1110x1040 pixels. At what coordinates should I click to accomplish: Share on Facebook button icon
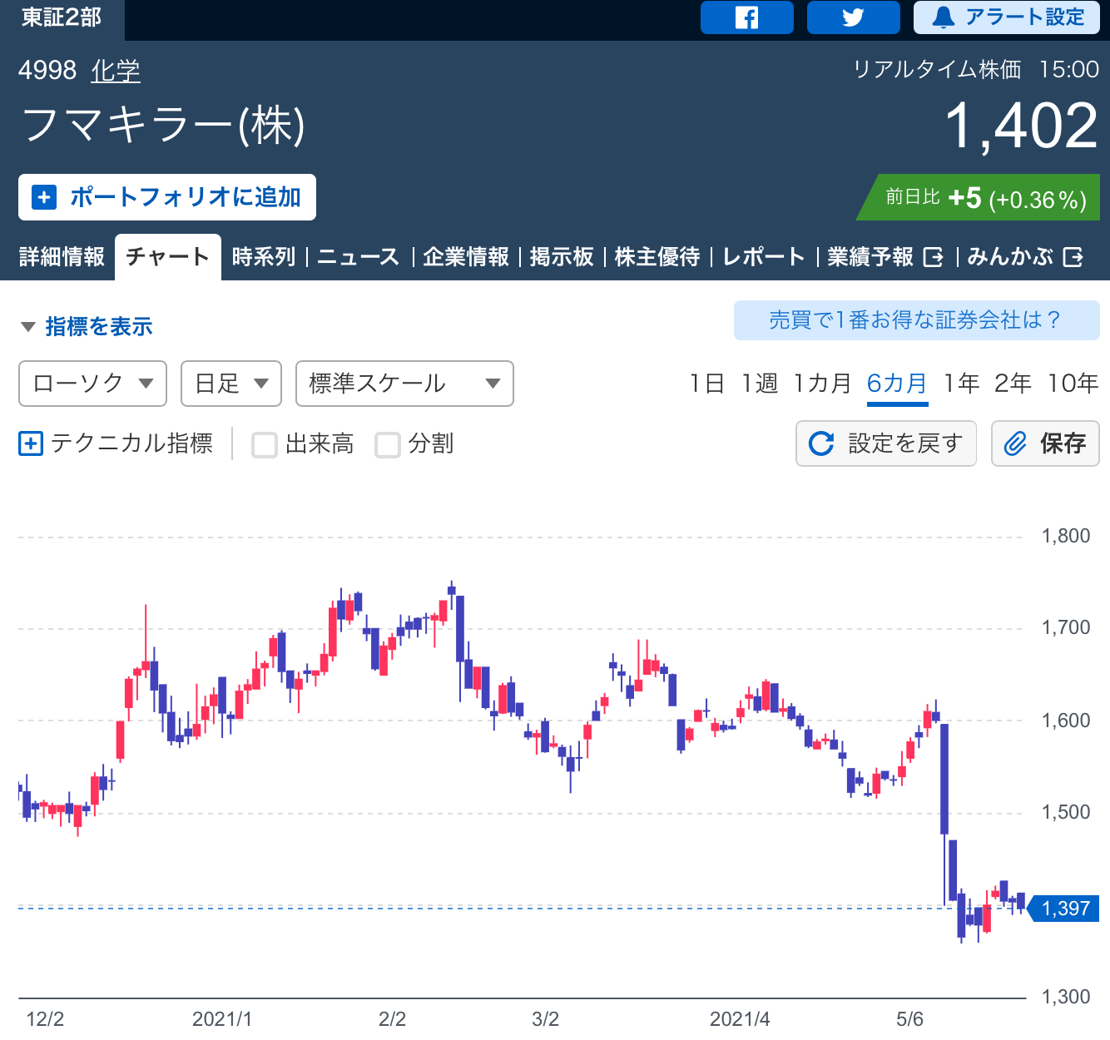[746, 17]
